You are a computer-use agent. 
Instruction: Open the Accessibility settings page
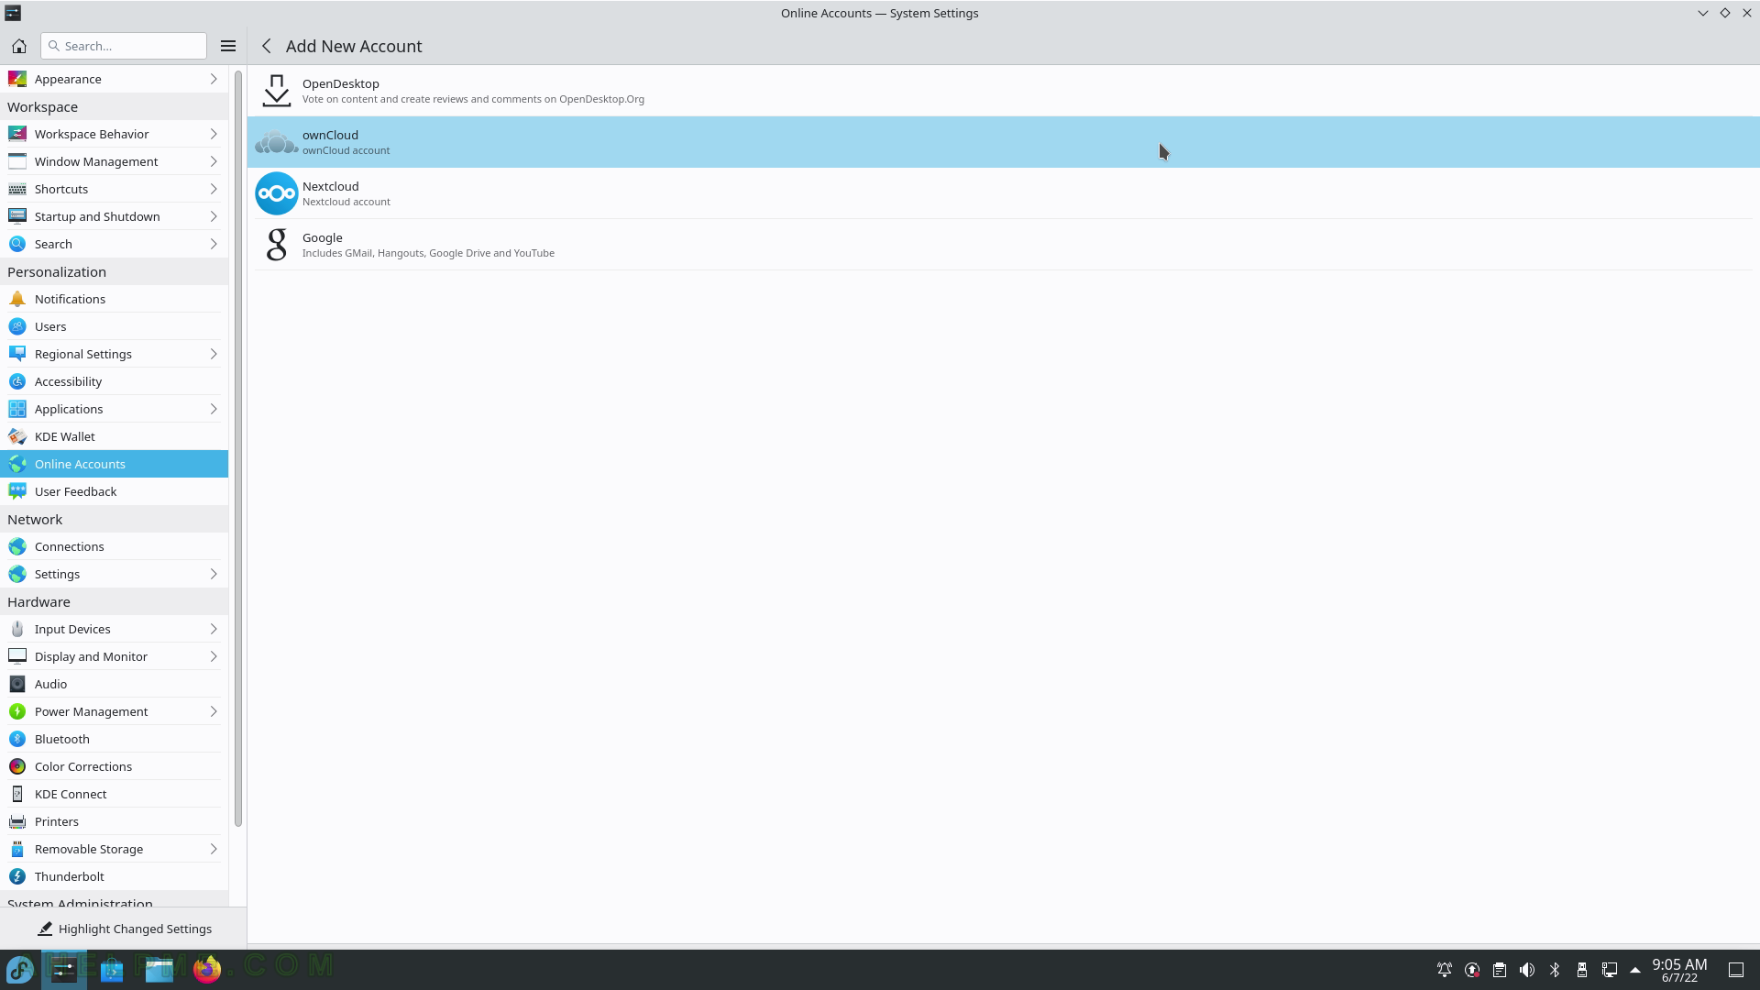[114, 381]
